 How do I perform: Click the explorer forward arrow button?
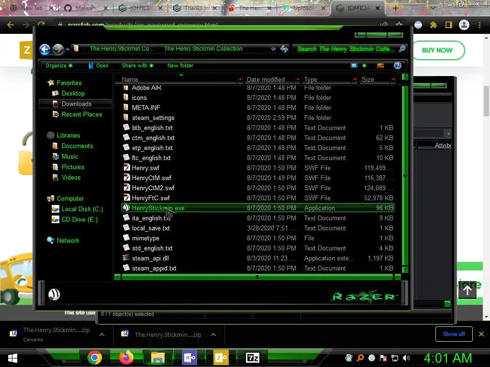pos(58,49)
